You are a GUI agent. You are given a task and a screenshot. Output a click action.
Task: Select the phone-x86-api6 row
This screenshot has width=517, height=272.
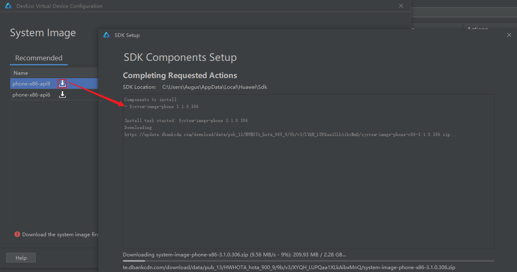54,95
